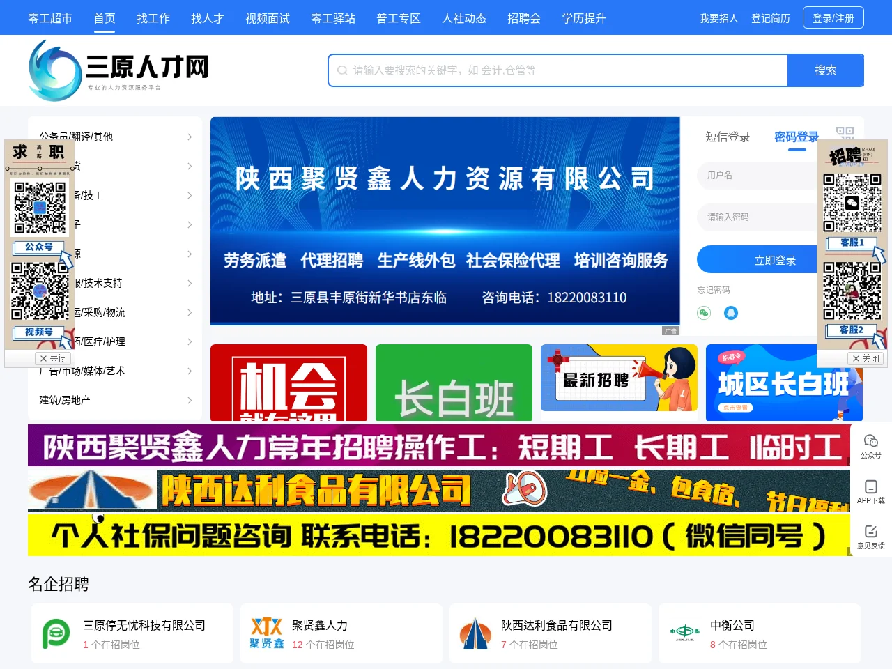Close the right 招聘 QR panel
The height and width of the screenshot is (669, 892).
[x=866, y=358]
